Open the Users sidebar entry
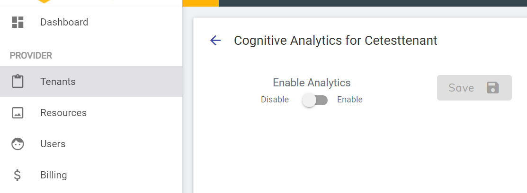The height and width of the screenshot is (193, 527). (x=53, y=144)
